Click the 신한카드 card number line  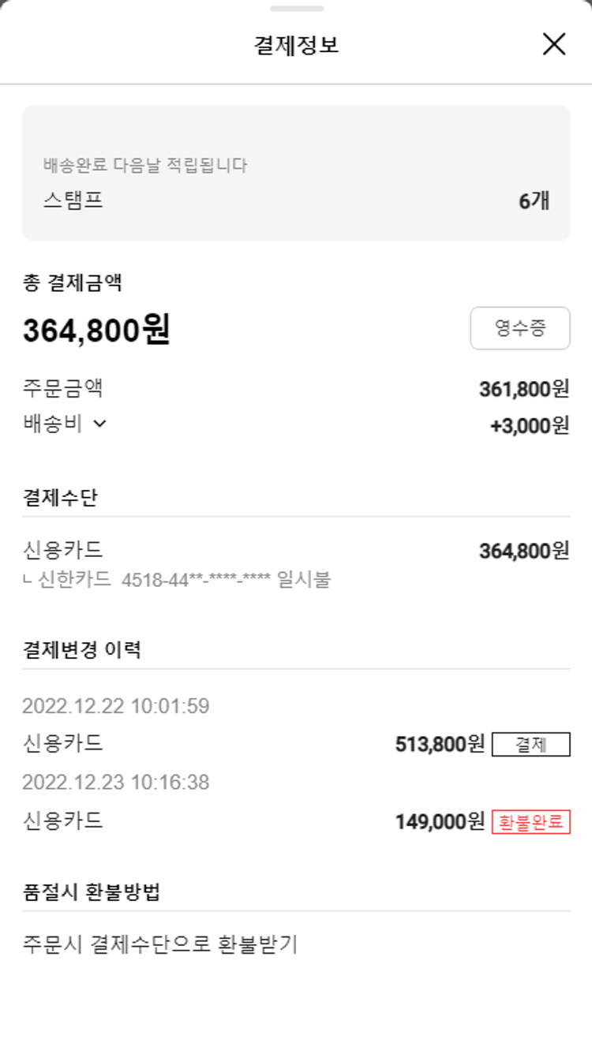tap(177, 581)
